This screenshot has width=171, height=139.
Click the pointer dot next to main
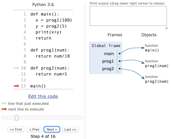pyautogui.click(x=120, y=54)
